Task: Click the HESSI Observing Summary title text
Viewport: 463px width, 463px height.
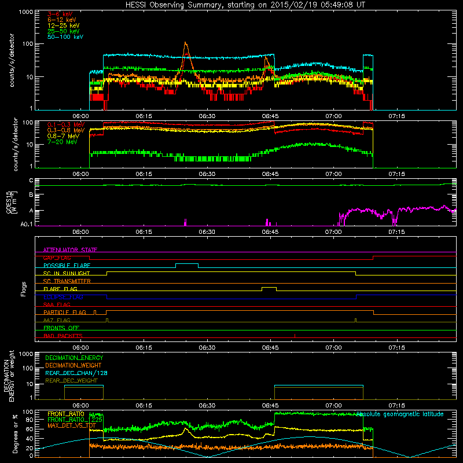Action: pos(245,5)
